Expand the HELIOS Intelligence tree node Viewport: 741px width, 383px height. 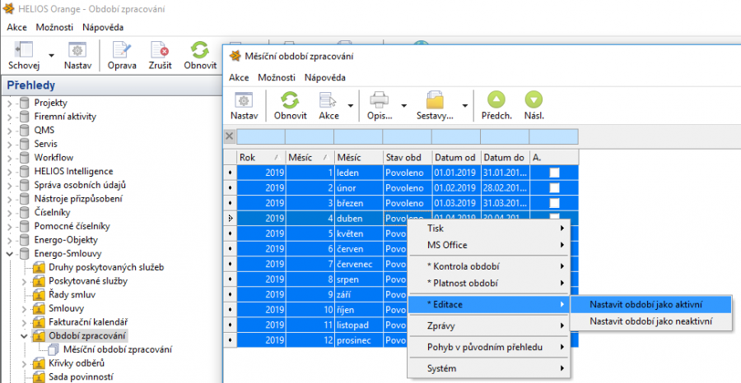10,172
